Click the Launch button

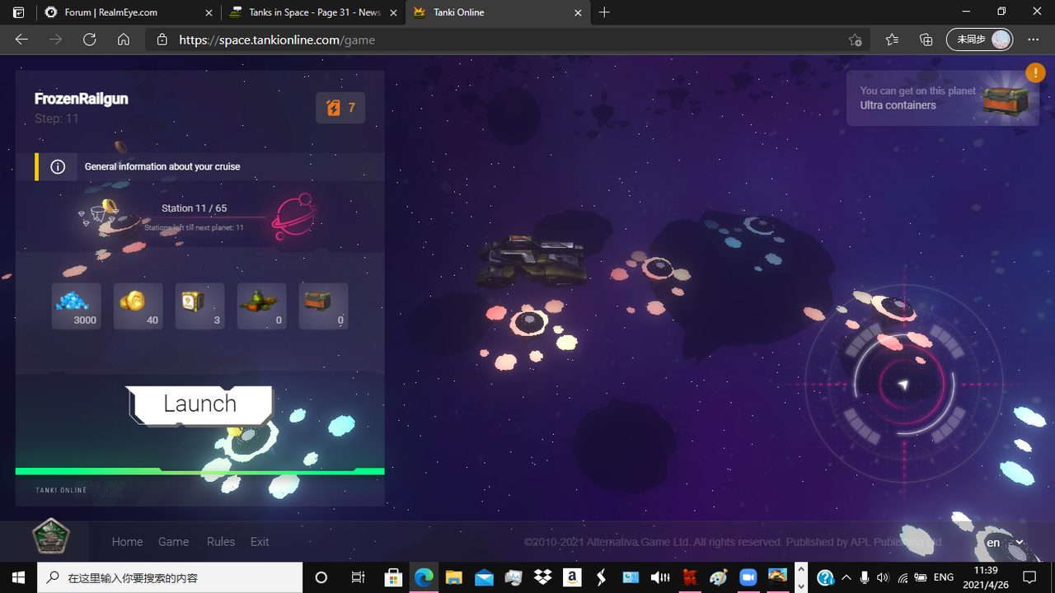[x=199, y=404]
